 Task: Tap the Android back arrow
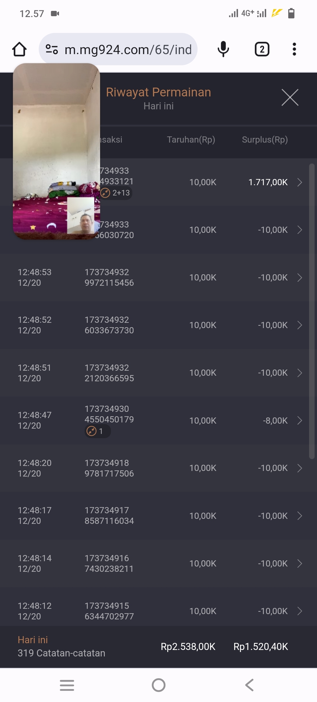click(x=249, y=685)
